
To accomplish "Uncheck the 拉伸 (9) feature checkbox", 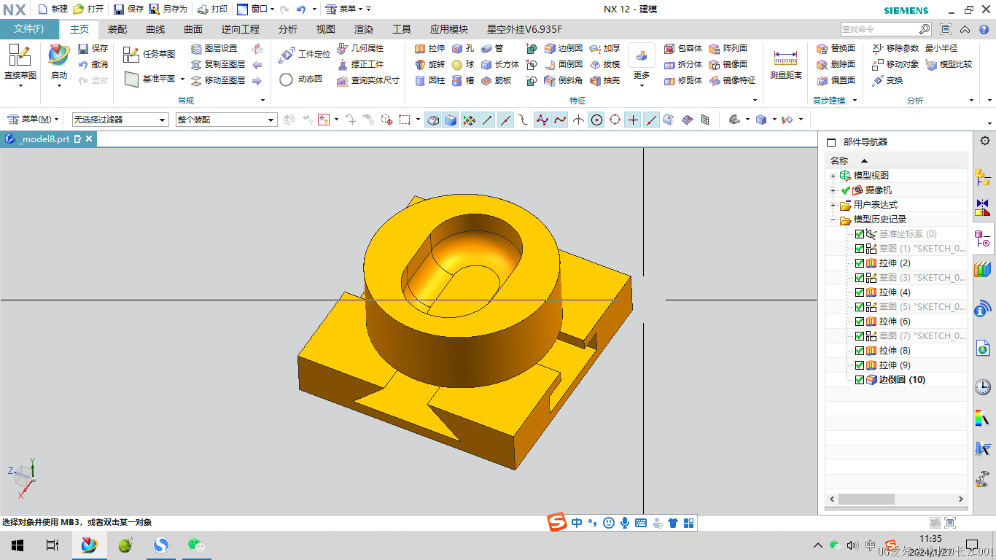I will (860, 365).
